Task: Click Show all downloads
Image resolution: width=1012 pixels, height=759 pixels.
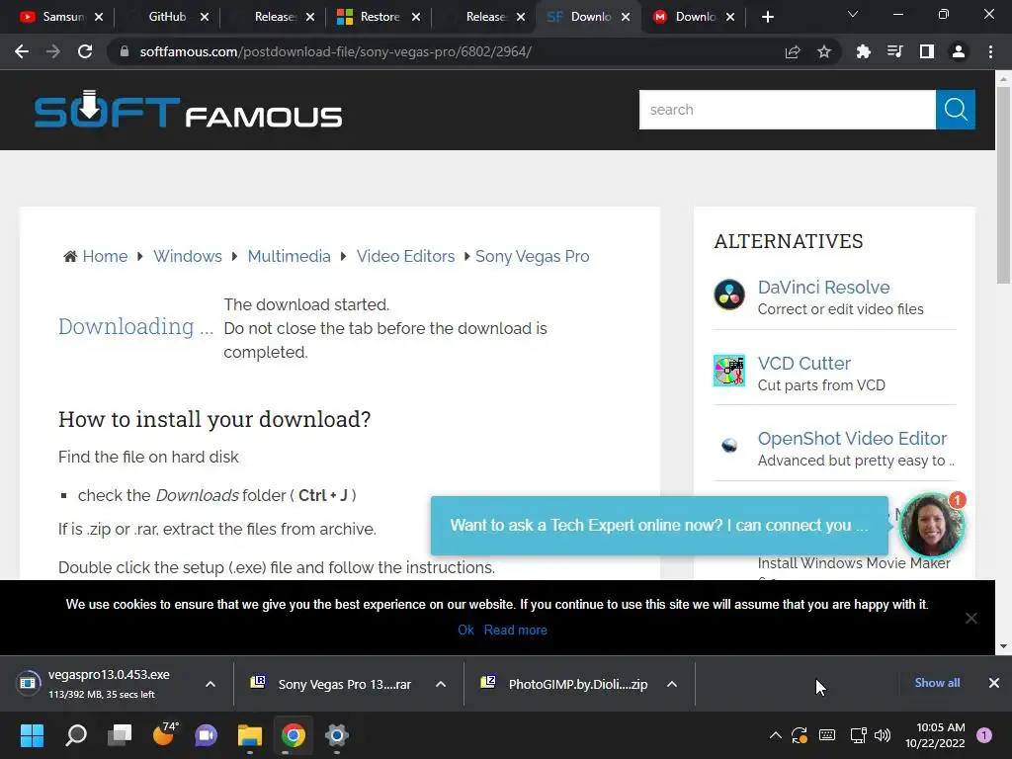Action: coord(937,683)
